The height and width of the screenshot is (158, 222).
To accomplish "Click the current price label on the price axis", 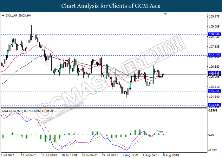I will click(x=214, y=75).
